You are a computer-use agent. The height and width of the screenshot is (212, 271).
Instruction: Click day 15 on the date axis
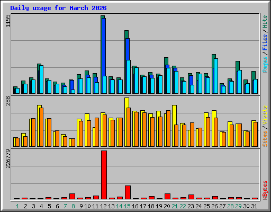127,206
